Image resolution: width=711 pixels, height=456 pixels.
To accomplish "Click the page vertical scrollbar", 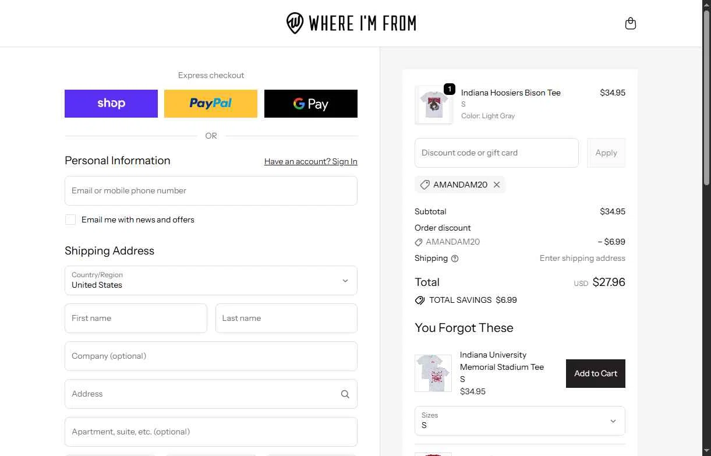I will pos(706,99).
